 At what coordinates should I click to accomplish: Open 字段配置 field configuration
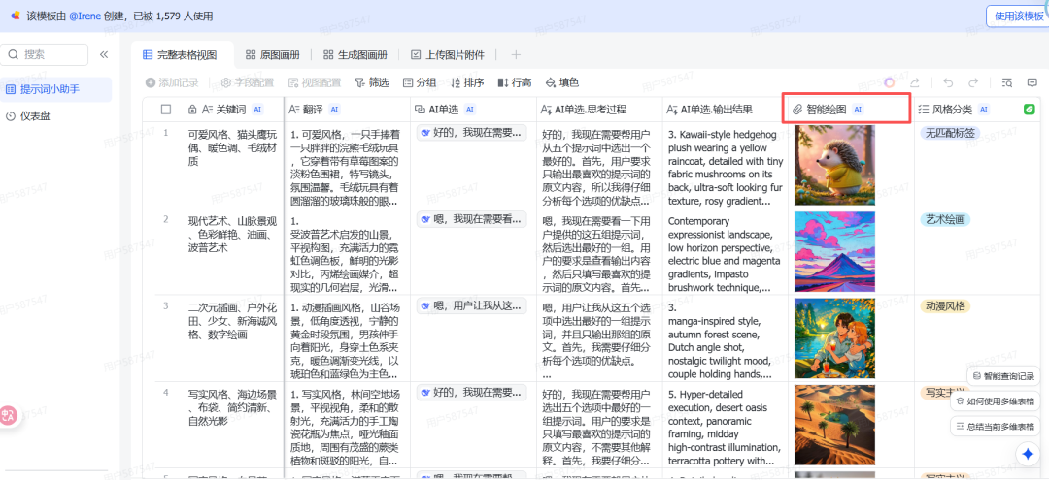click(248, 82)
